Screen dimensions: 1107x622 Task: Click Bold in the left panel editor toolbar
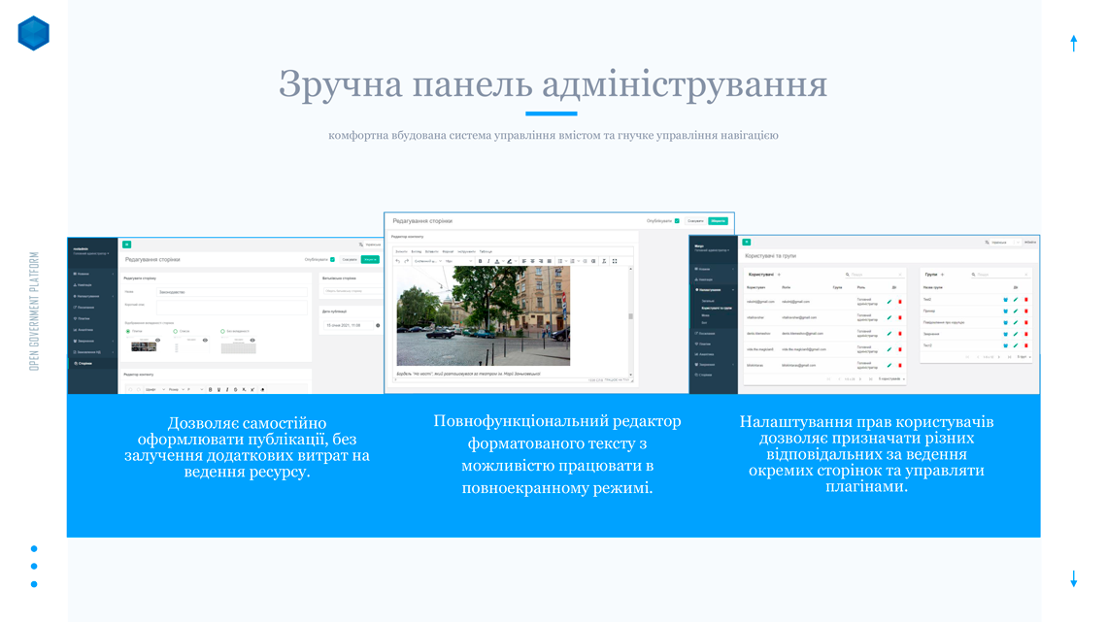pyautogui.click(x=211, y=389)
